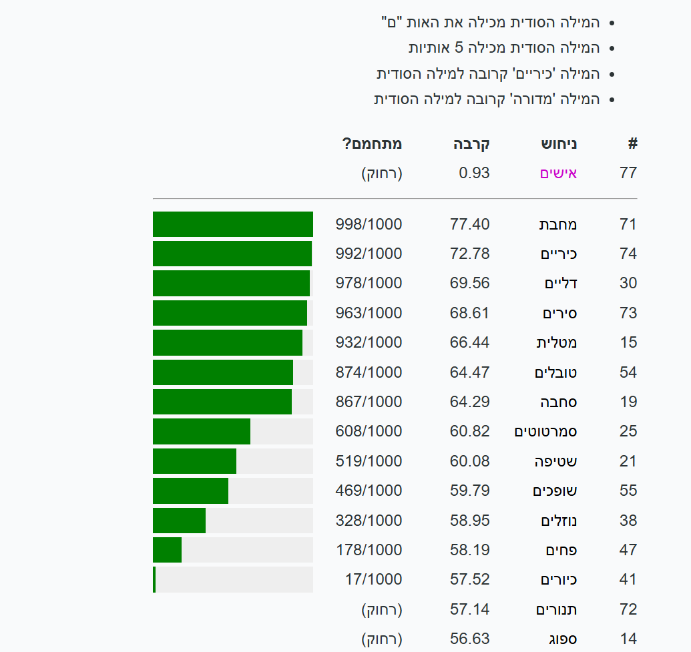Click the 'ניחוש' column header
This screenshot has height=652, width=691.
[x=559, y=143]
